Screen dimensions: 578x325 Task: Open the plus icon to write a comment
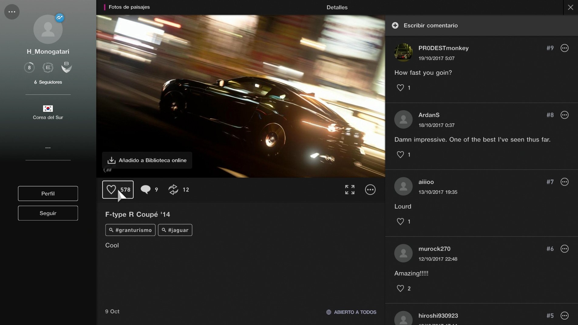coord(395,26)
